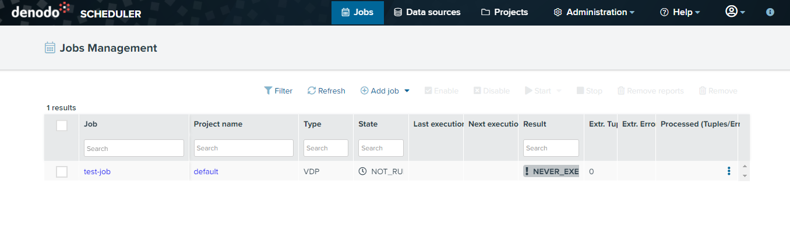Click the Denodo Scheduler logo
This screenshot has height=245, width=790.
coord(76,12)
